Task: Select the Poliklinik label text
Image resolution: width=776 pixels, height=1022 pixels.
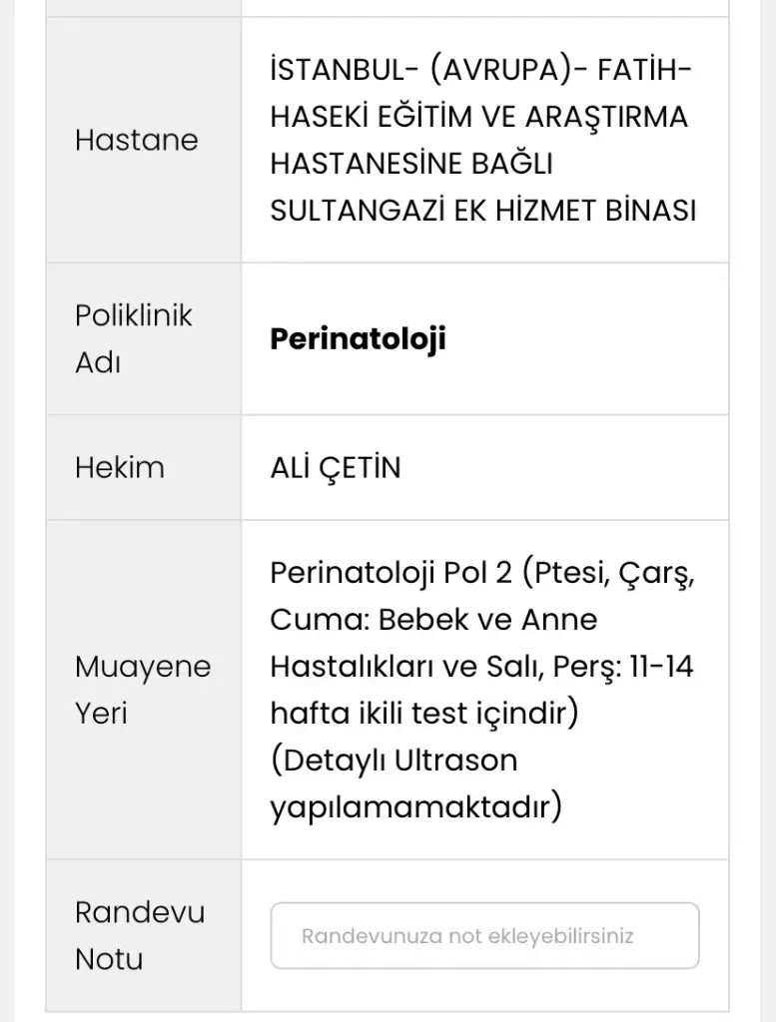Action: 134,315
